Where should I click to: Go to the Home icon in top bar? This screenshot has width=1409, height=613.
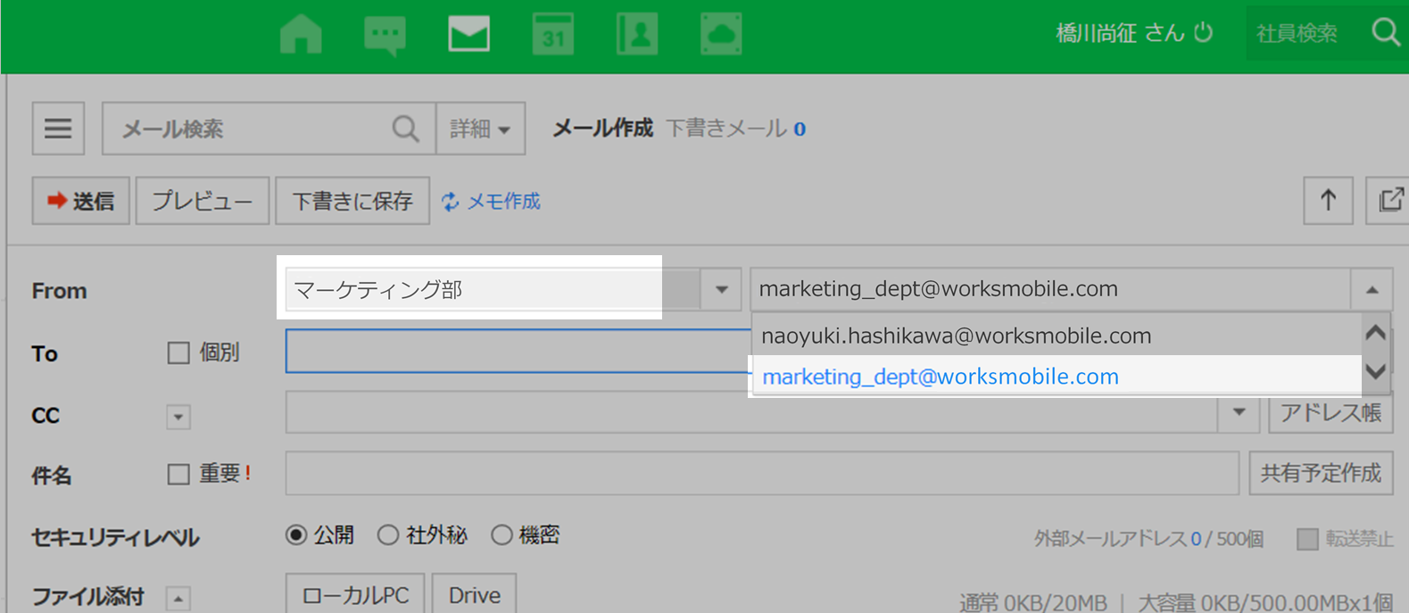301,35
